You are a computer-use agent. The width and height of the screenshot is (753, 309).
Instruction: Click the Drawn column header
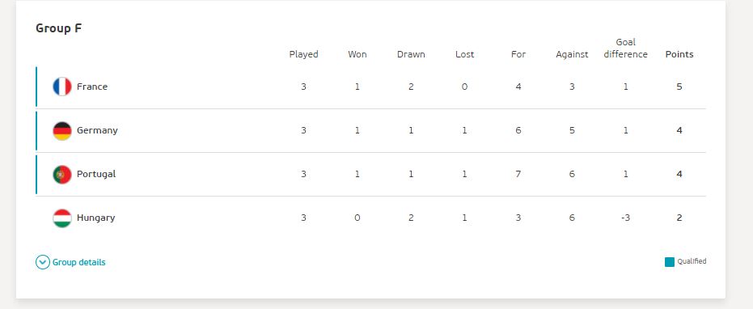point(411,54)
